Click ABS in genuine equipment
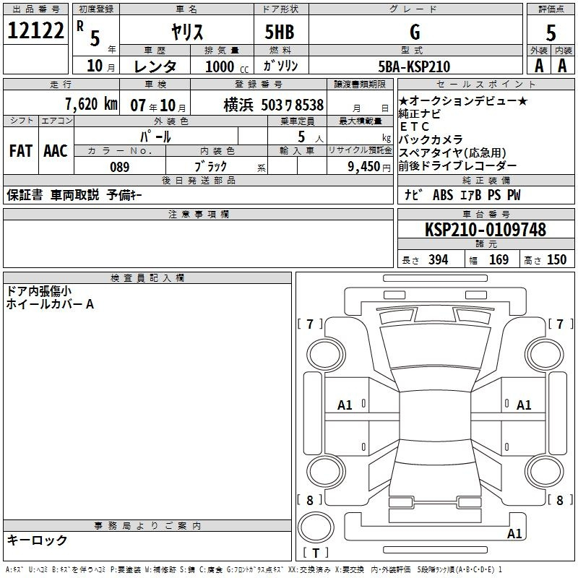 pos(443,195)
